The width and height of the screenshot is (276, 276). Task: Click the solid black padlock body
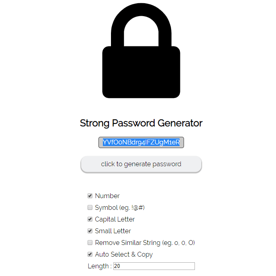141,72
